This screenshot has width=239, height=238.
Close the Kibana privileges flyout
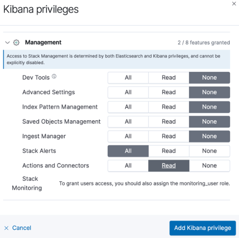(234, 3)
